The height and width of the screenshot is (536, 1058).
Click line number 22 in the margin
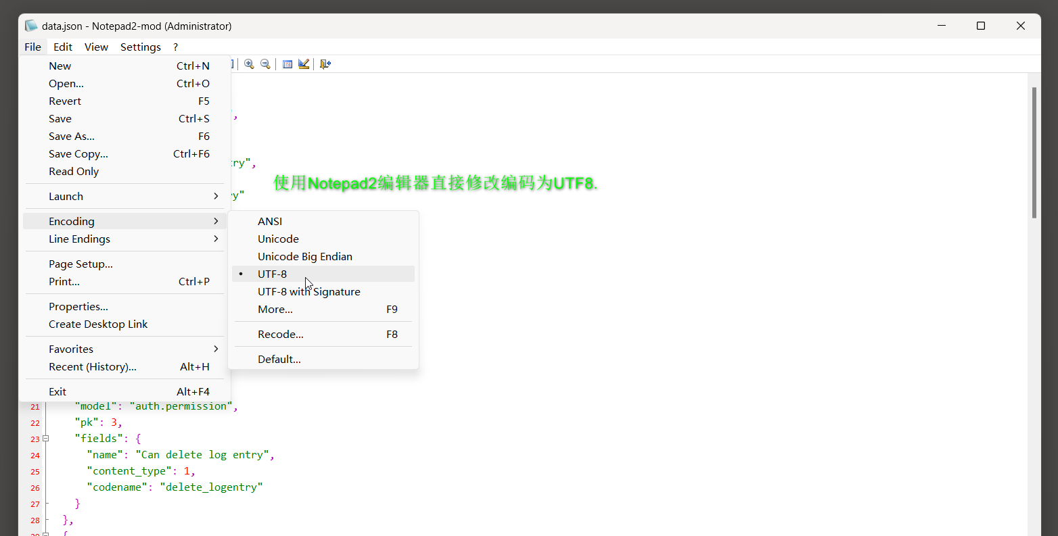[35, 423]
